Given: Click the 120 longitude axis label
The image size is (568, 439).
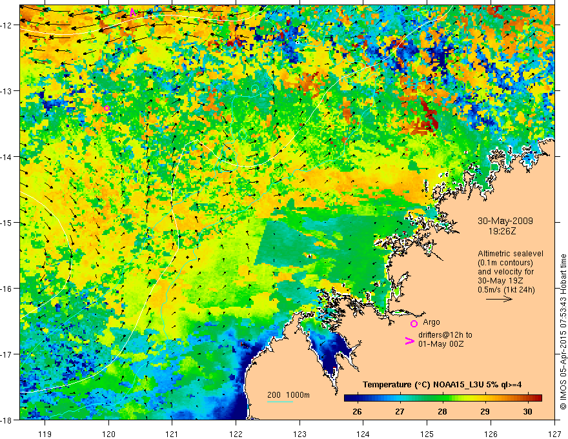Looking at the screenshot, I should [x=108, y=434].
